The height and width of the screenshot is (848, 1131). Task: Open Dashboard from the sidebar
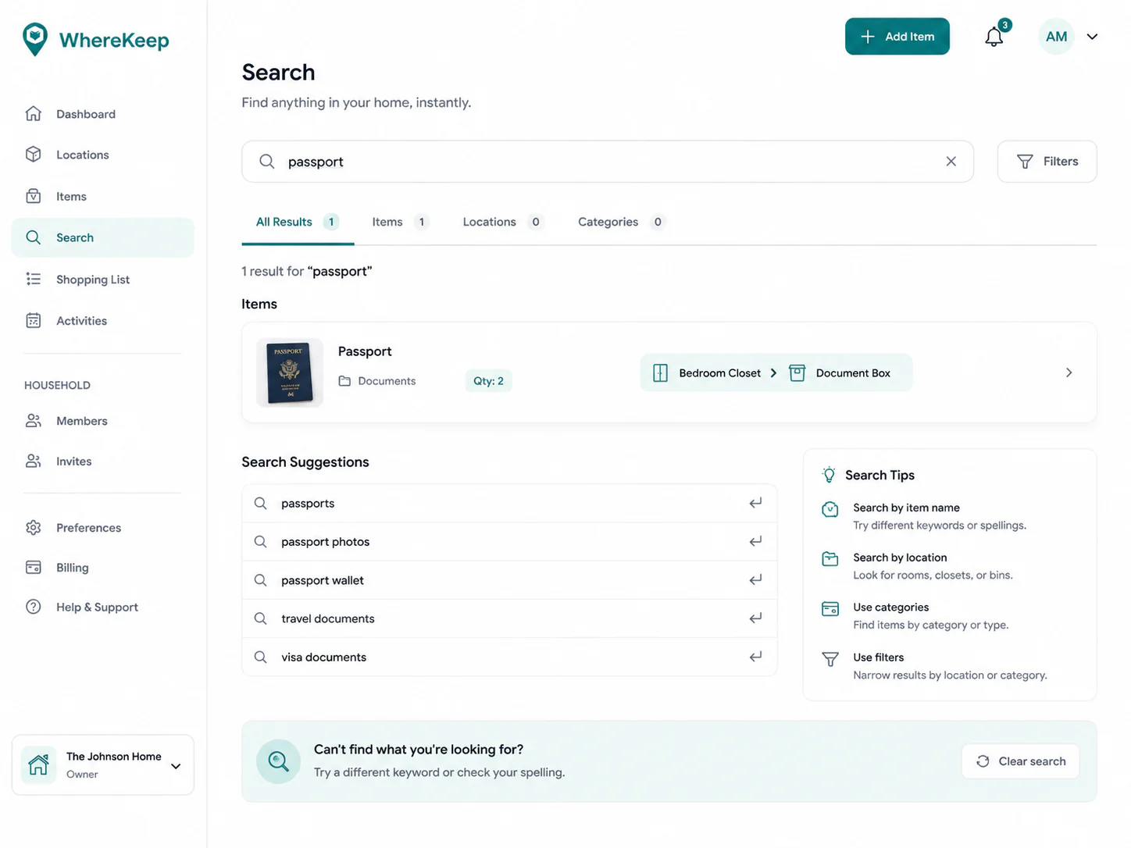[x=102, y=114]
